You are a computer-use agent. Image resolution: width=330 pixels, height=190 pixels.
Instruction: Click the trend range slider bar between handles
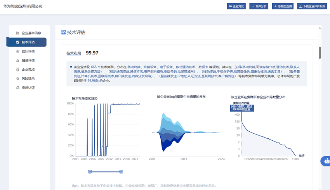point(106,171)
